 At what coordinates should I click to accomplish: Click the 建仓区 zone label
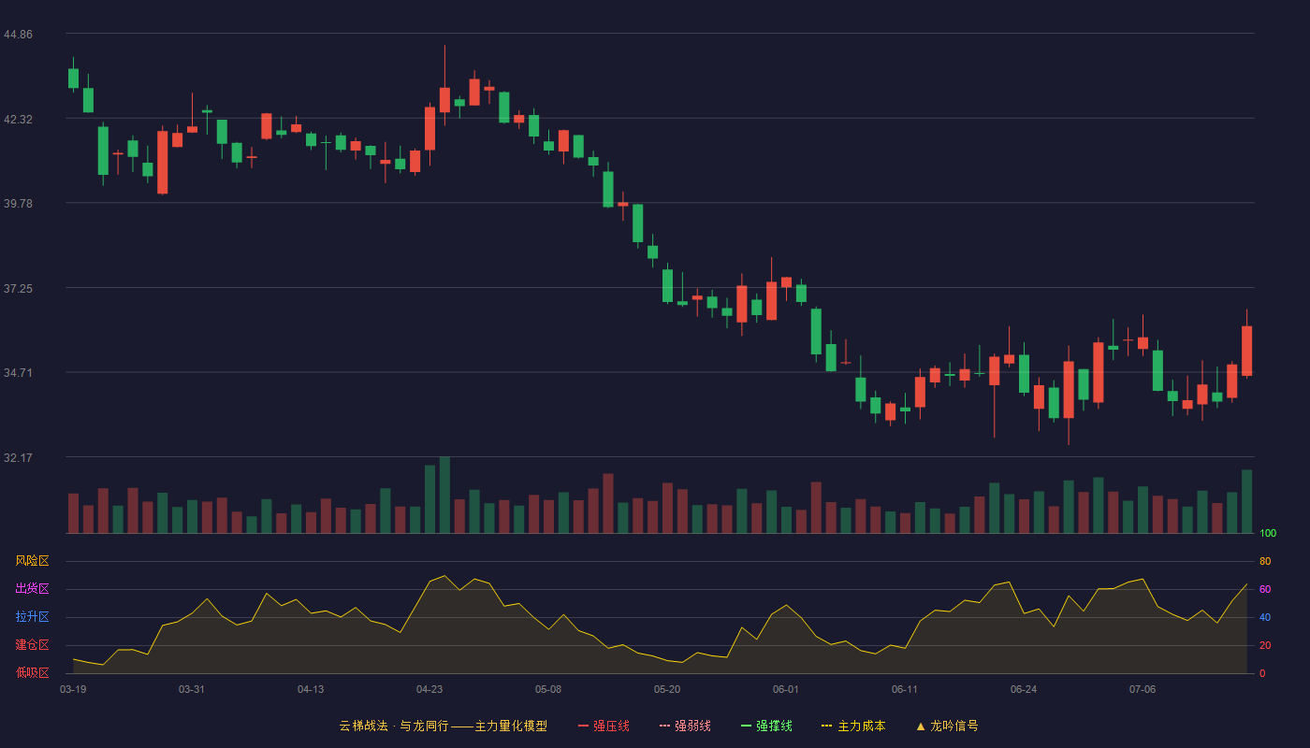click(32, 645)
